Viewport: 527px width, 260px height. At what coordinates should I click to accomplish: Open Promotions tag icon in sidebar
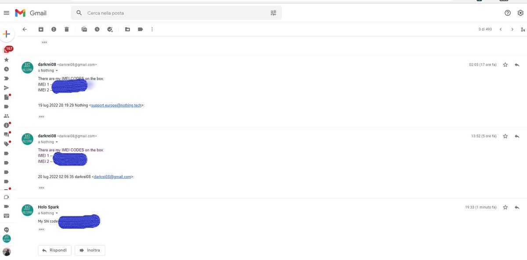6,144
